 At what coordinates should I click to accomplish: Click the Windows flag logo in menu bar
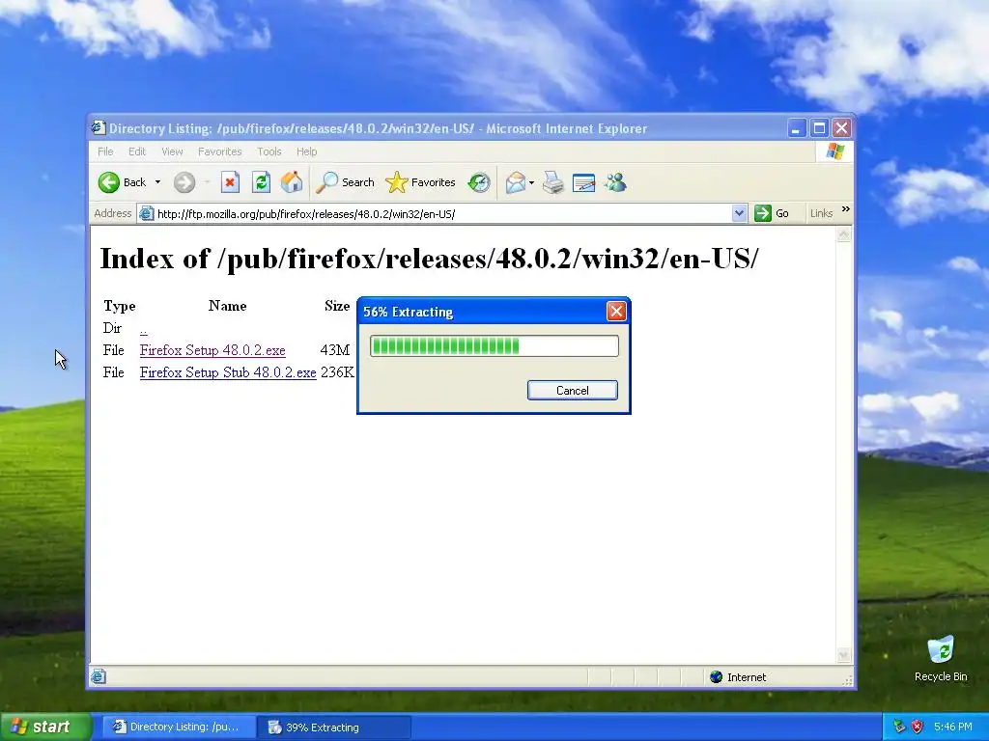(x=835, y=151)
